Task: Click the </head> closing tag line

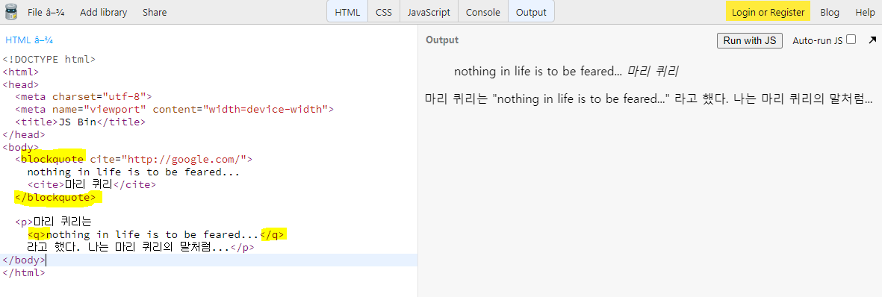Action: [24, 134]
